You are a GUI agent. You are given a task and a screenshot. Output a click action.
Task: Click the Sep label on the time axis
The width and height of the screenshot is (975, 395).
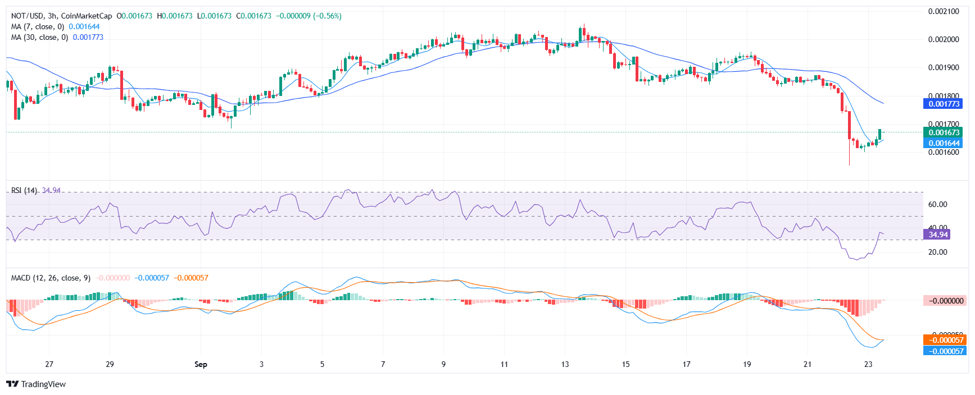(x=201, y=364)
